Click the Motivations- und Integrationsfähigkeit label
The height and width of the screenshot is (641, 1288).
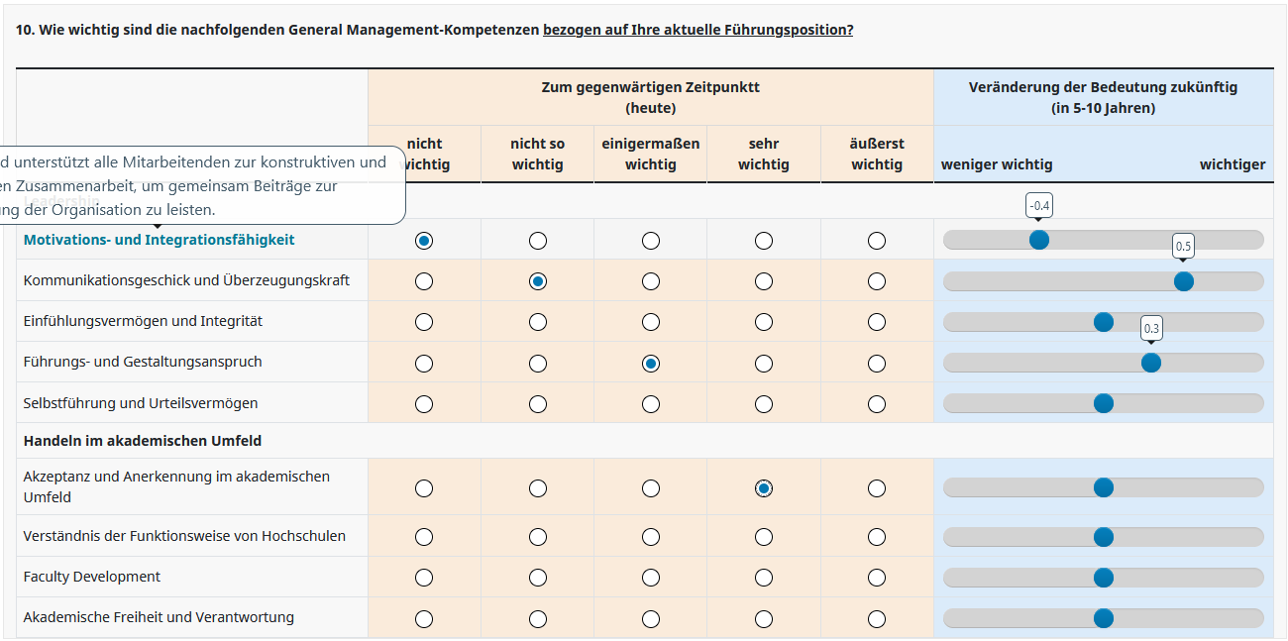[159, 240]
